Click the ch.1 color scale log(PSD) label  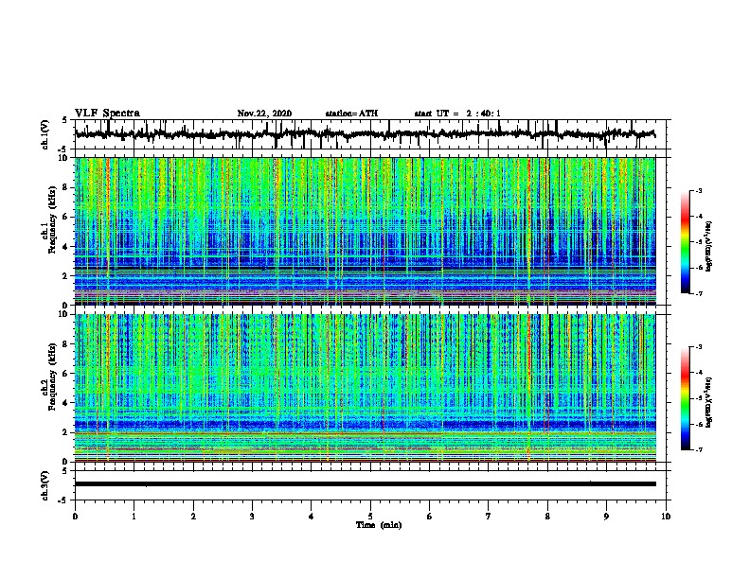pos(709,246)
